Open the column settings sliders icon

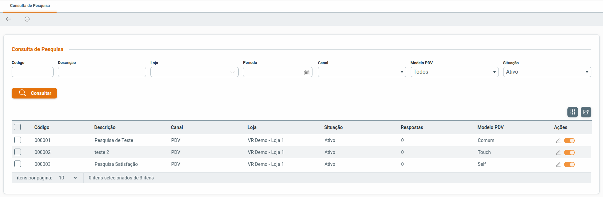[572, 112]
